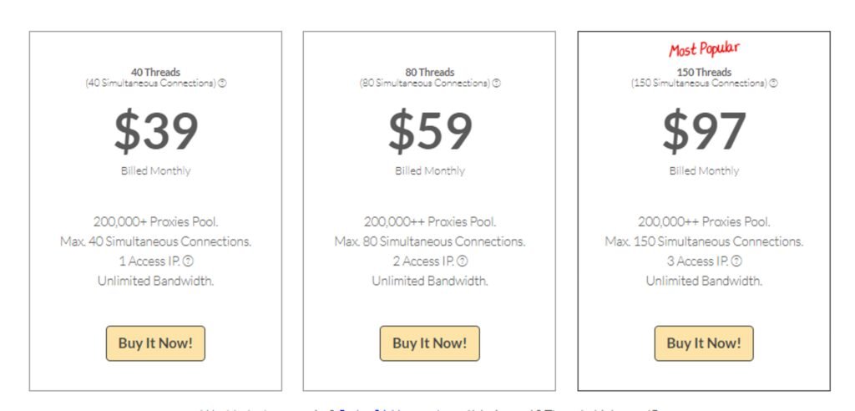
Task: Click help icon beside 80 Simultaneous Connections heading
Action: click(497, 84)
